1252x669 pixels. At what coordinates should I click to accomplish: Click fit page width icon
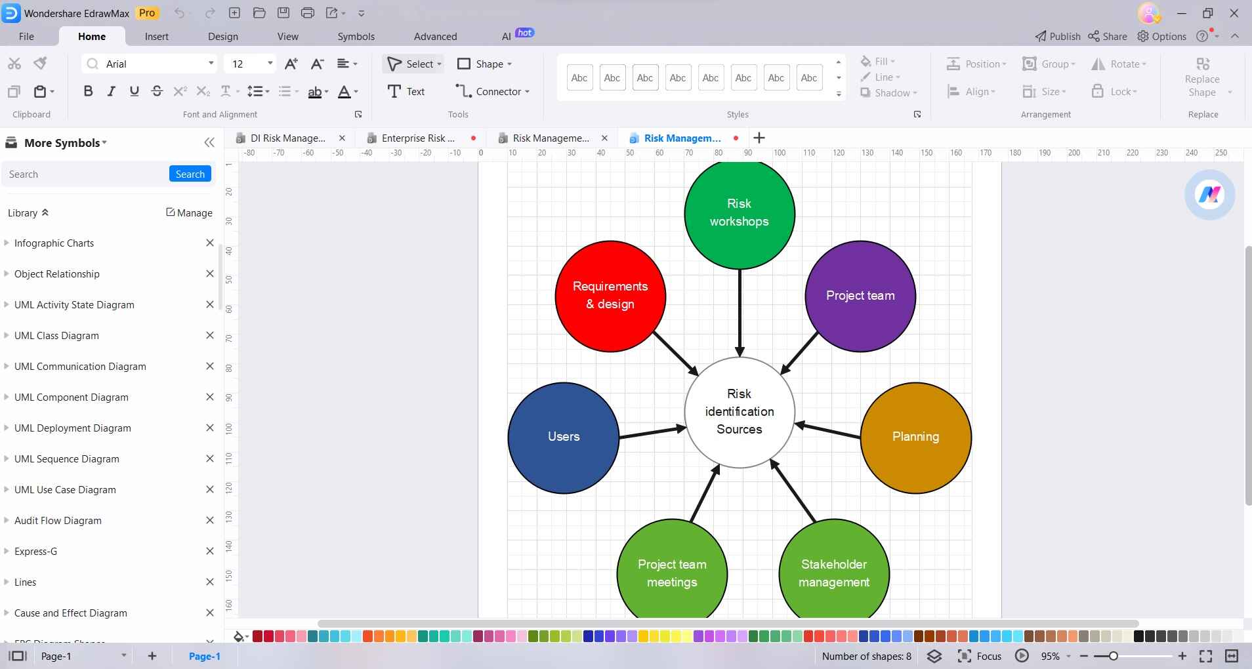pos(1232,656)
